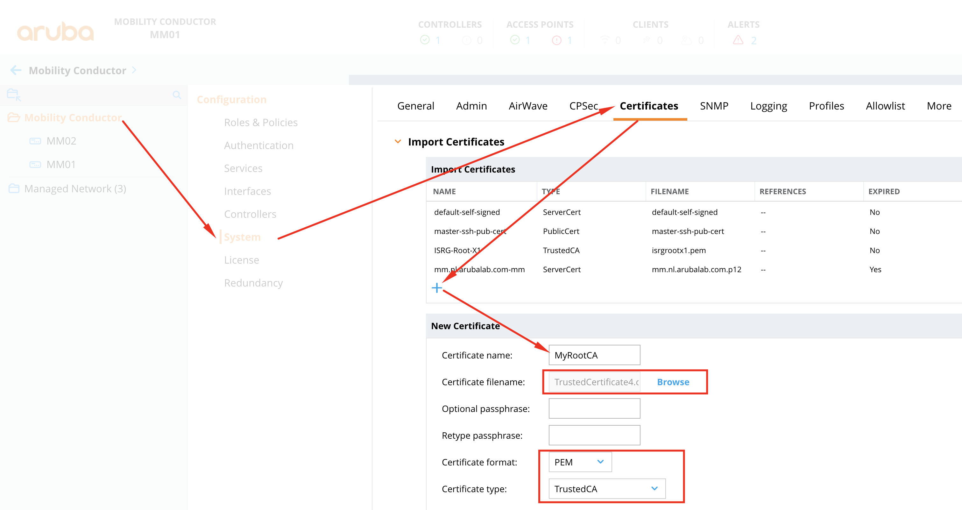Viewport: 962px width, 510px height.
Task: Select the MM01 node in tree
Action: click(61, 165)
